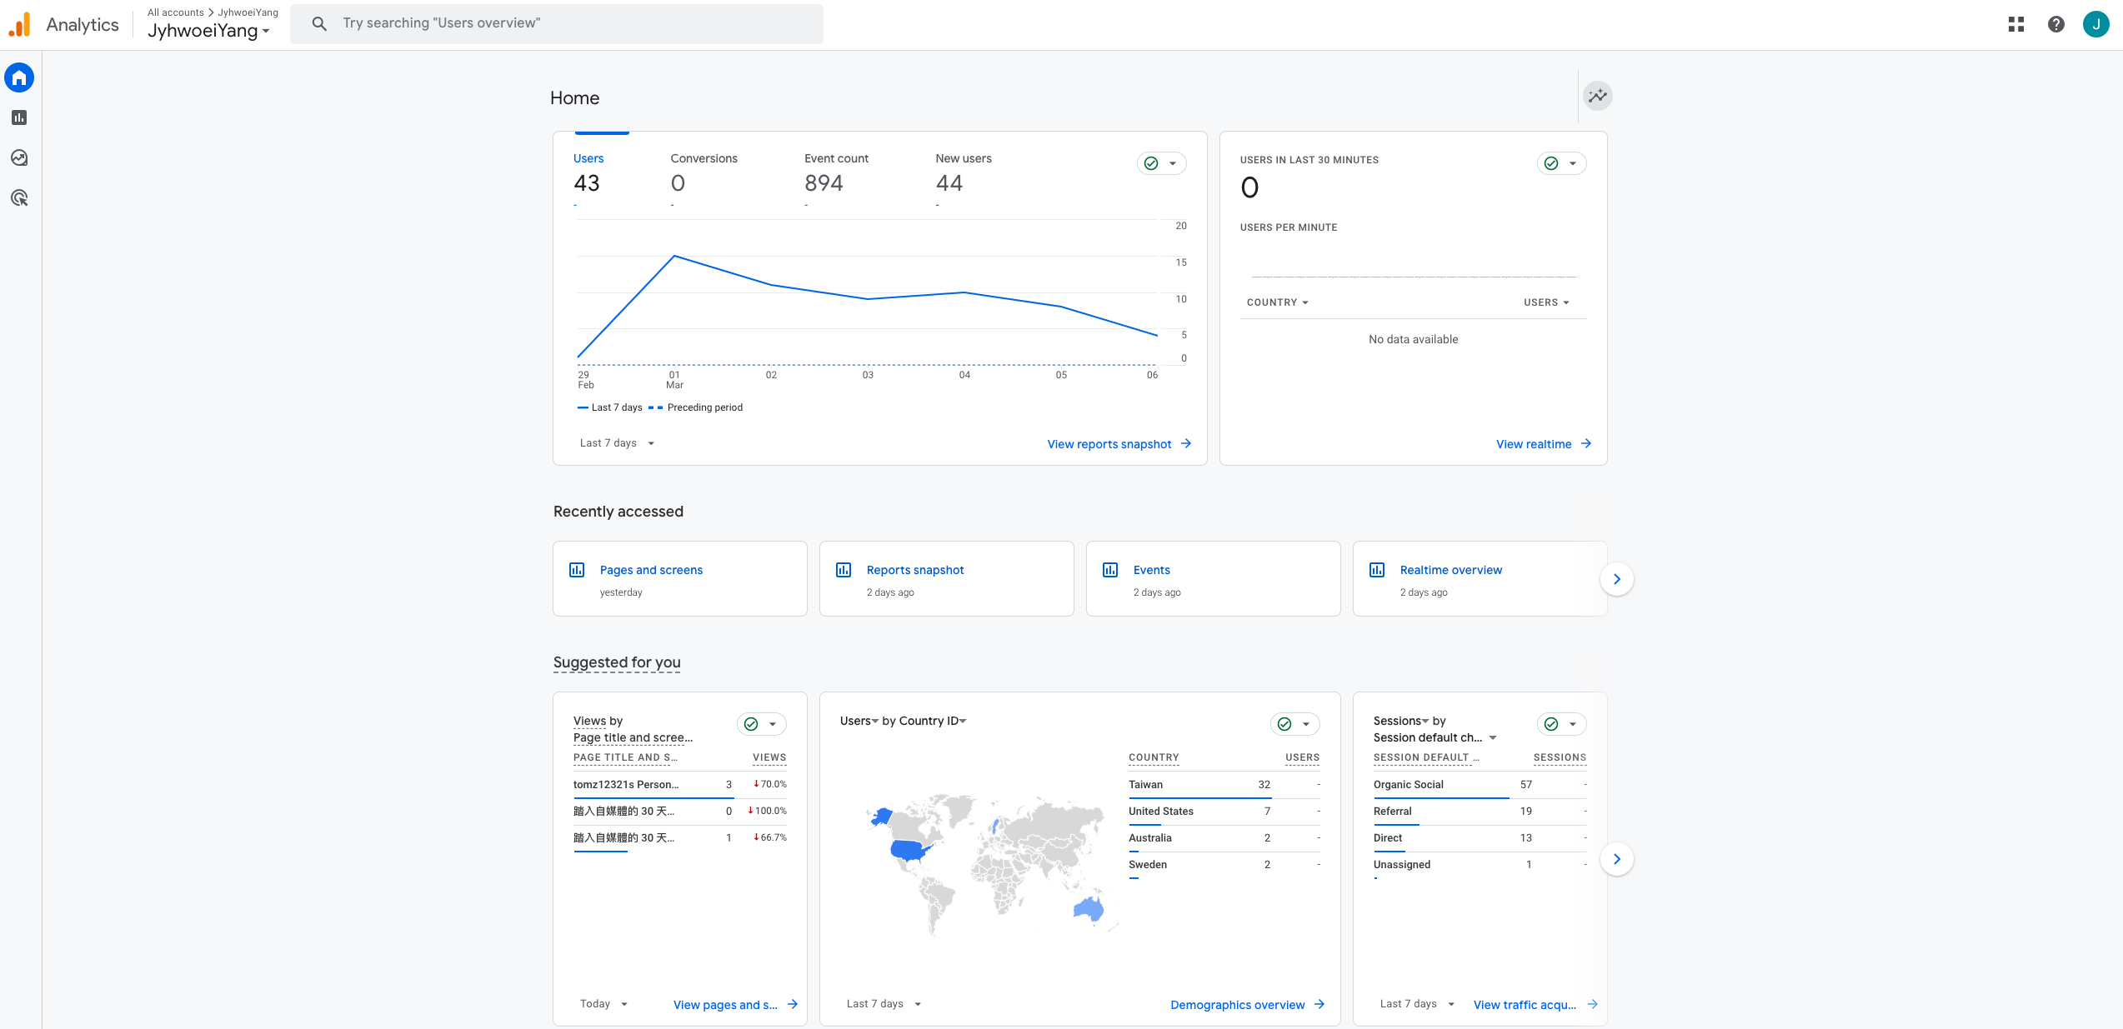The image size is (2123, 1029).
Task: Open the Google apps grid icon
Action: point(2016,24)
